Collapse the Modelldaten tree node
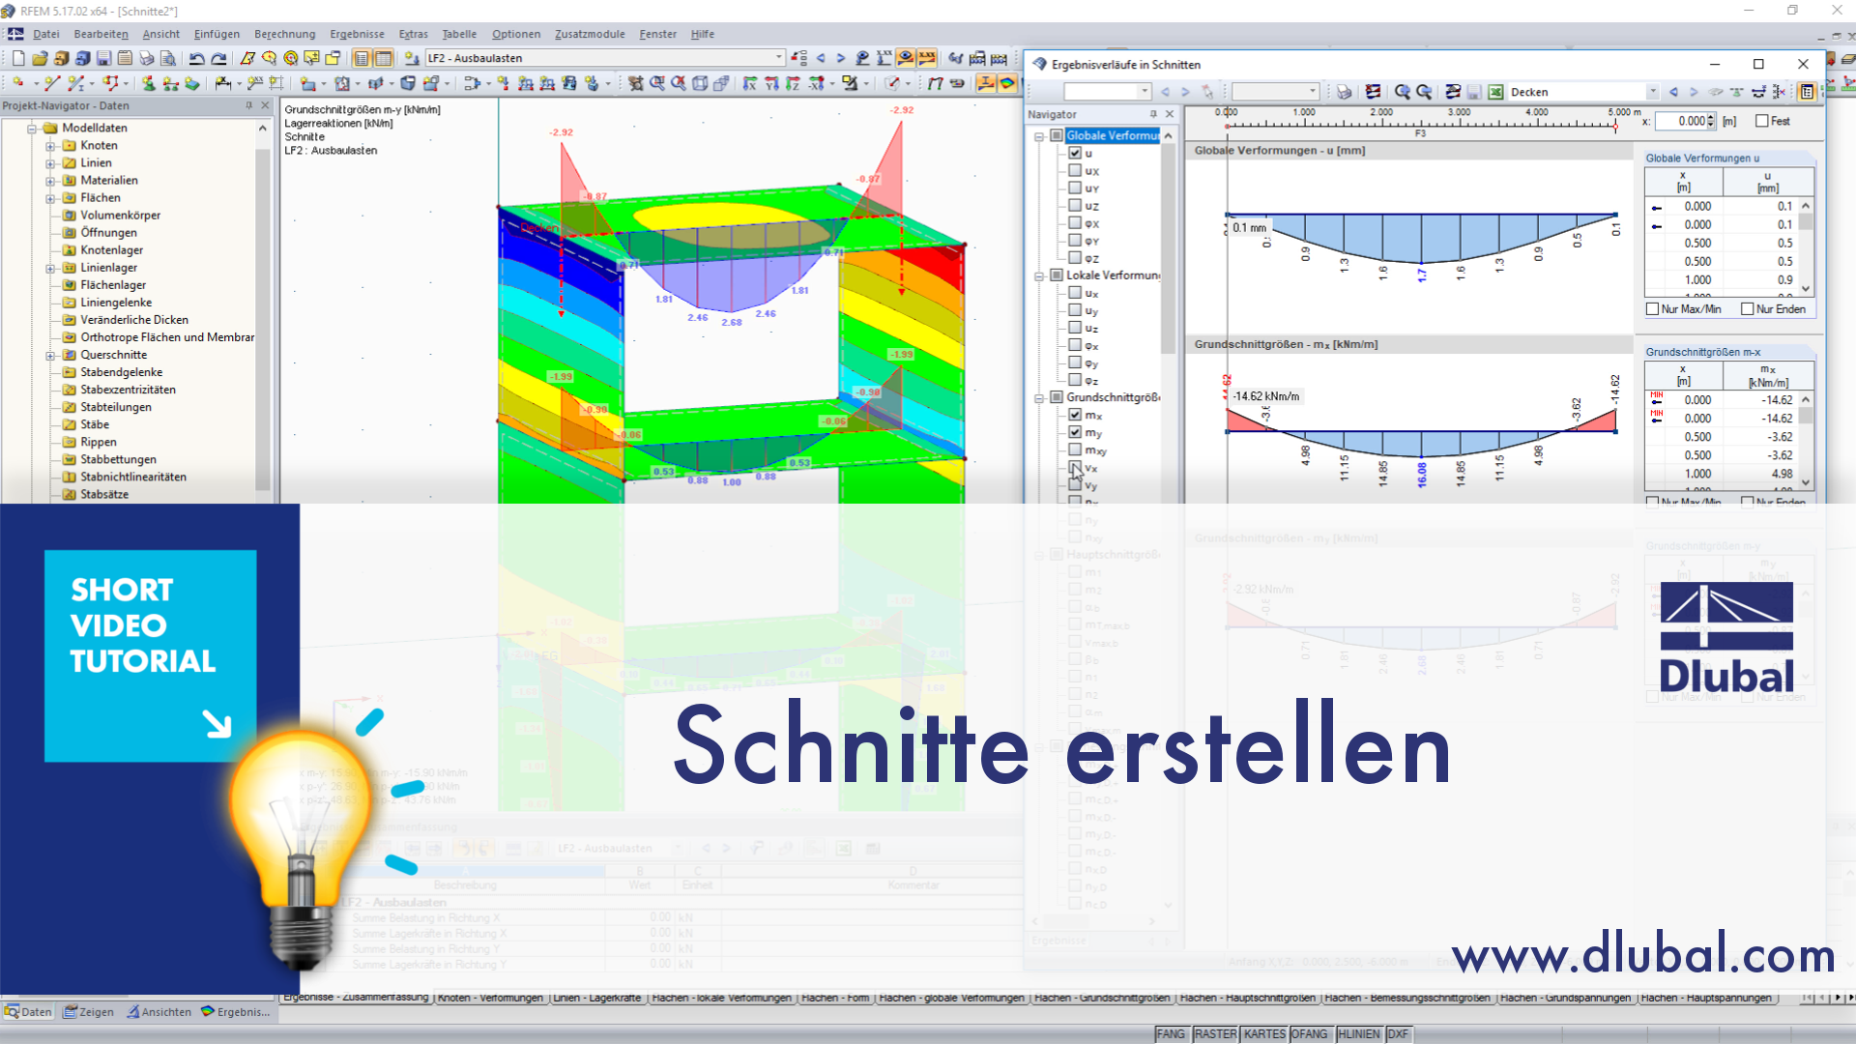 [x=32, y=128]
